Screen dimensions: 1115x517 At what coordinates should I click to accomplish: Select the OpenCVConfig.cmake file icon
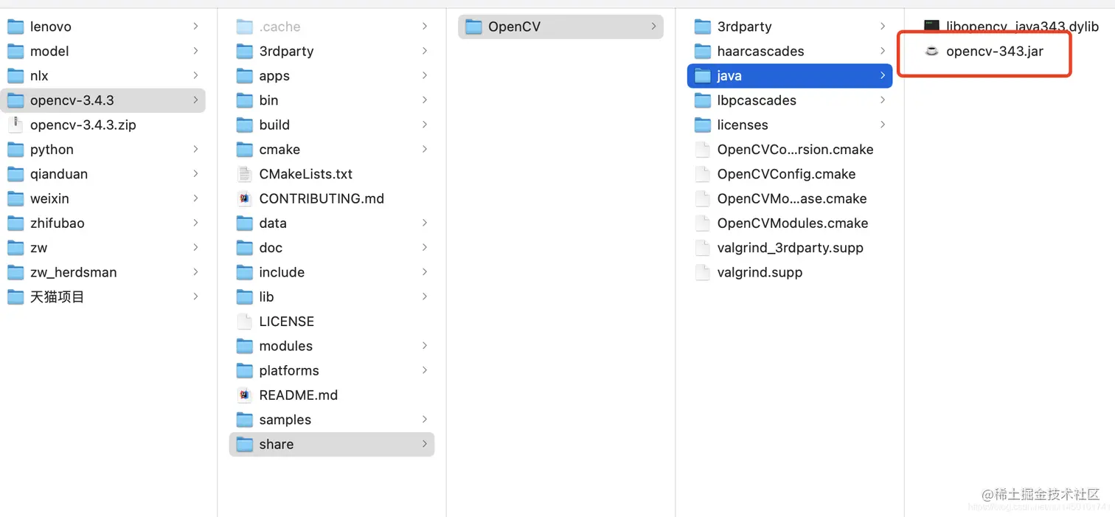coord(703,174)
